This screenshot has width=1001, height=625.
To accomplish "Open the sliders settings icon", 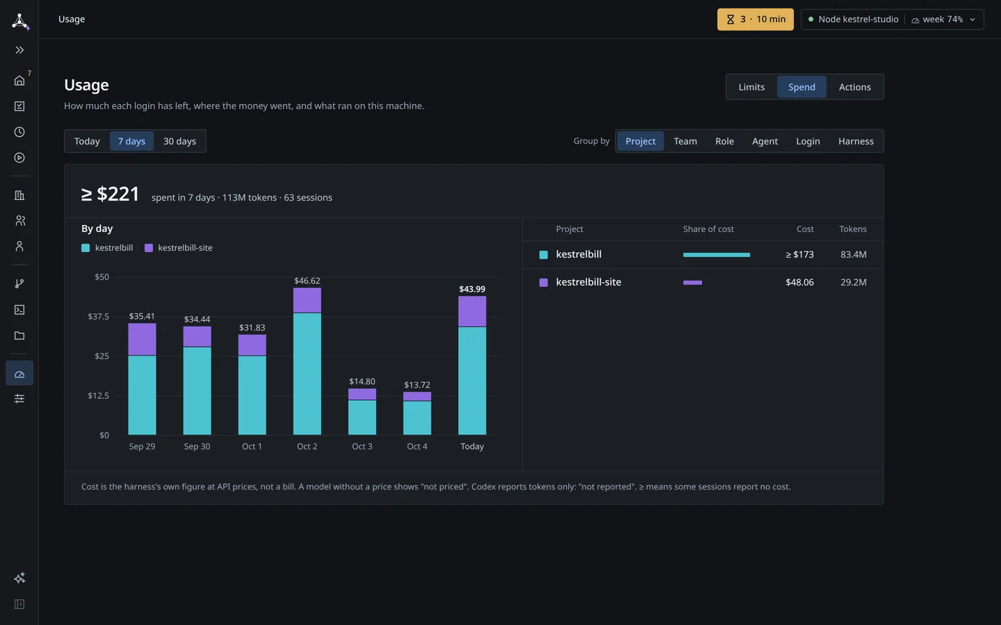I will [x=19, y=399].
